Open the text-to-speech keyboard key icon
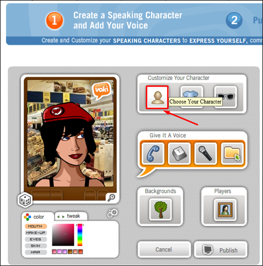This screenshot has width=263, height=266. (179, 153)
